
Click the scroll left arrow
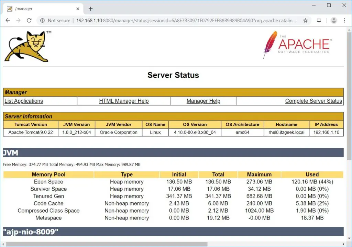(3, 244)
